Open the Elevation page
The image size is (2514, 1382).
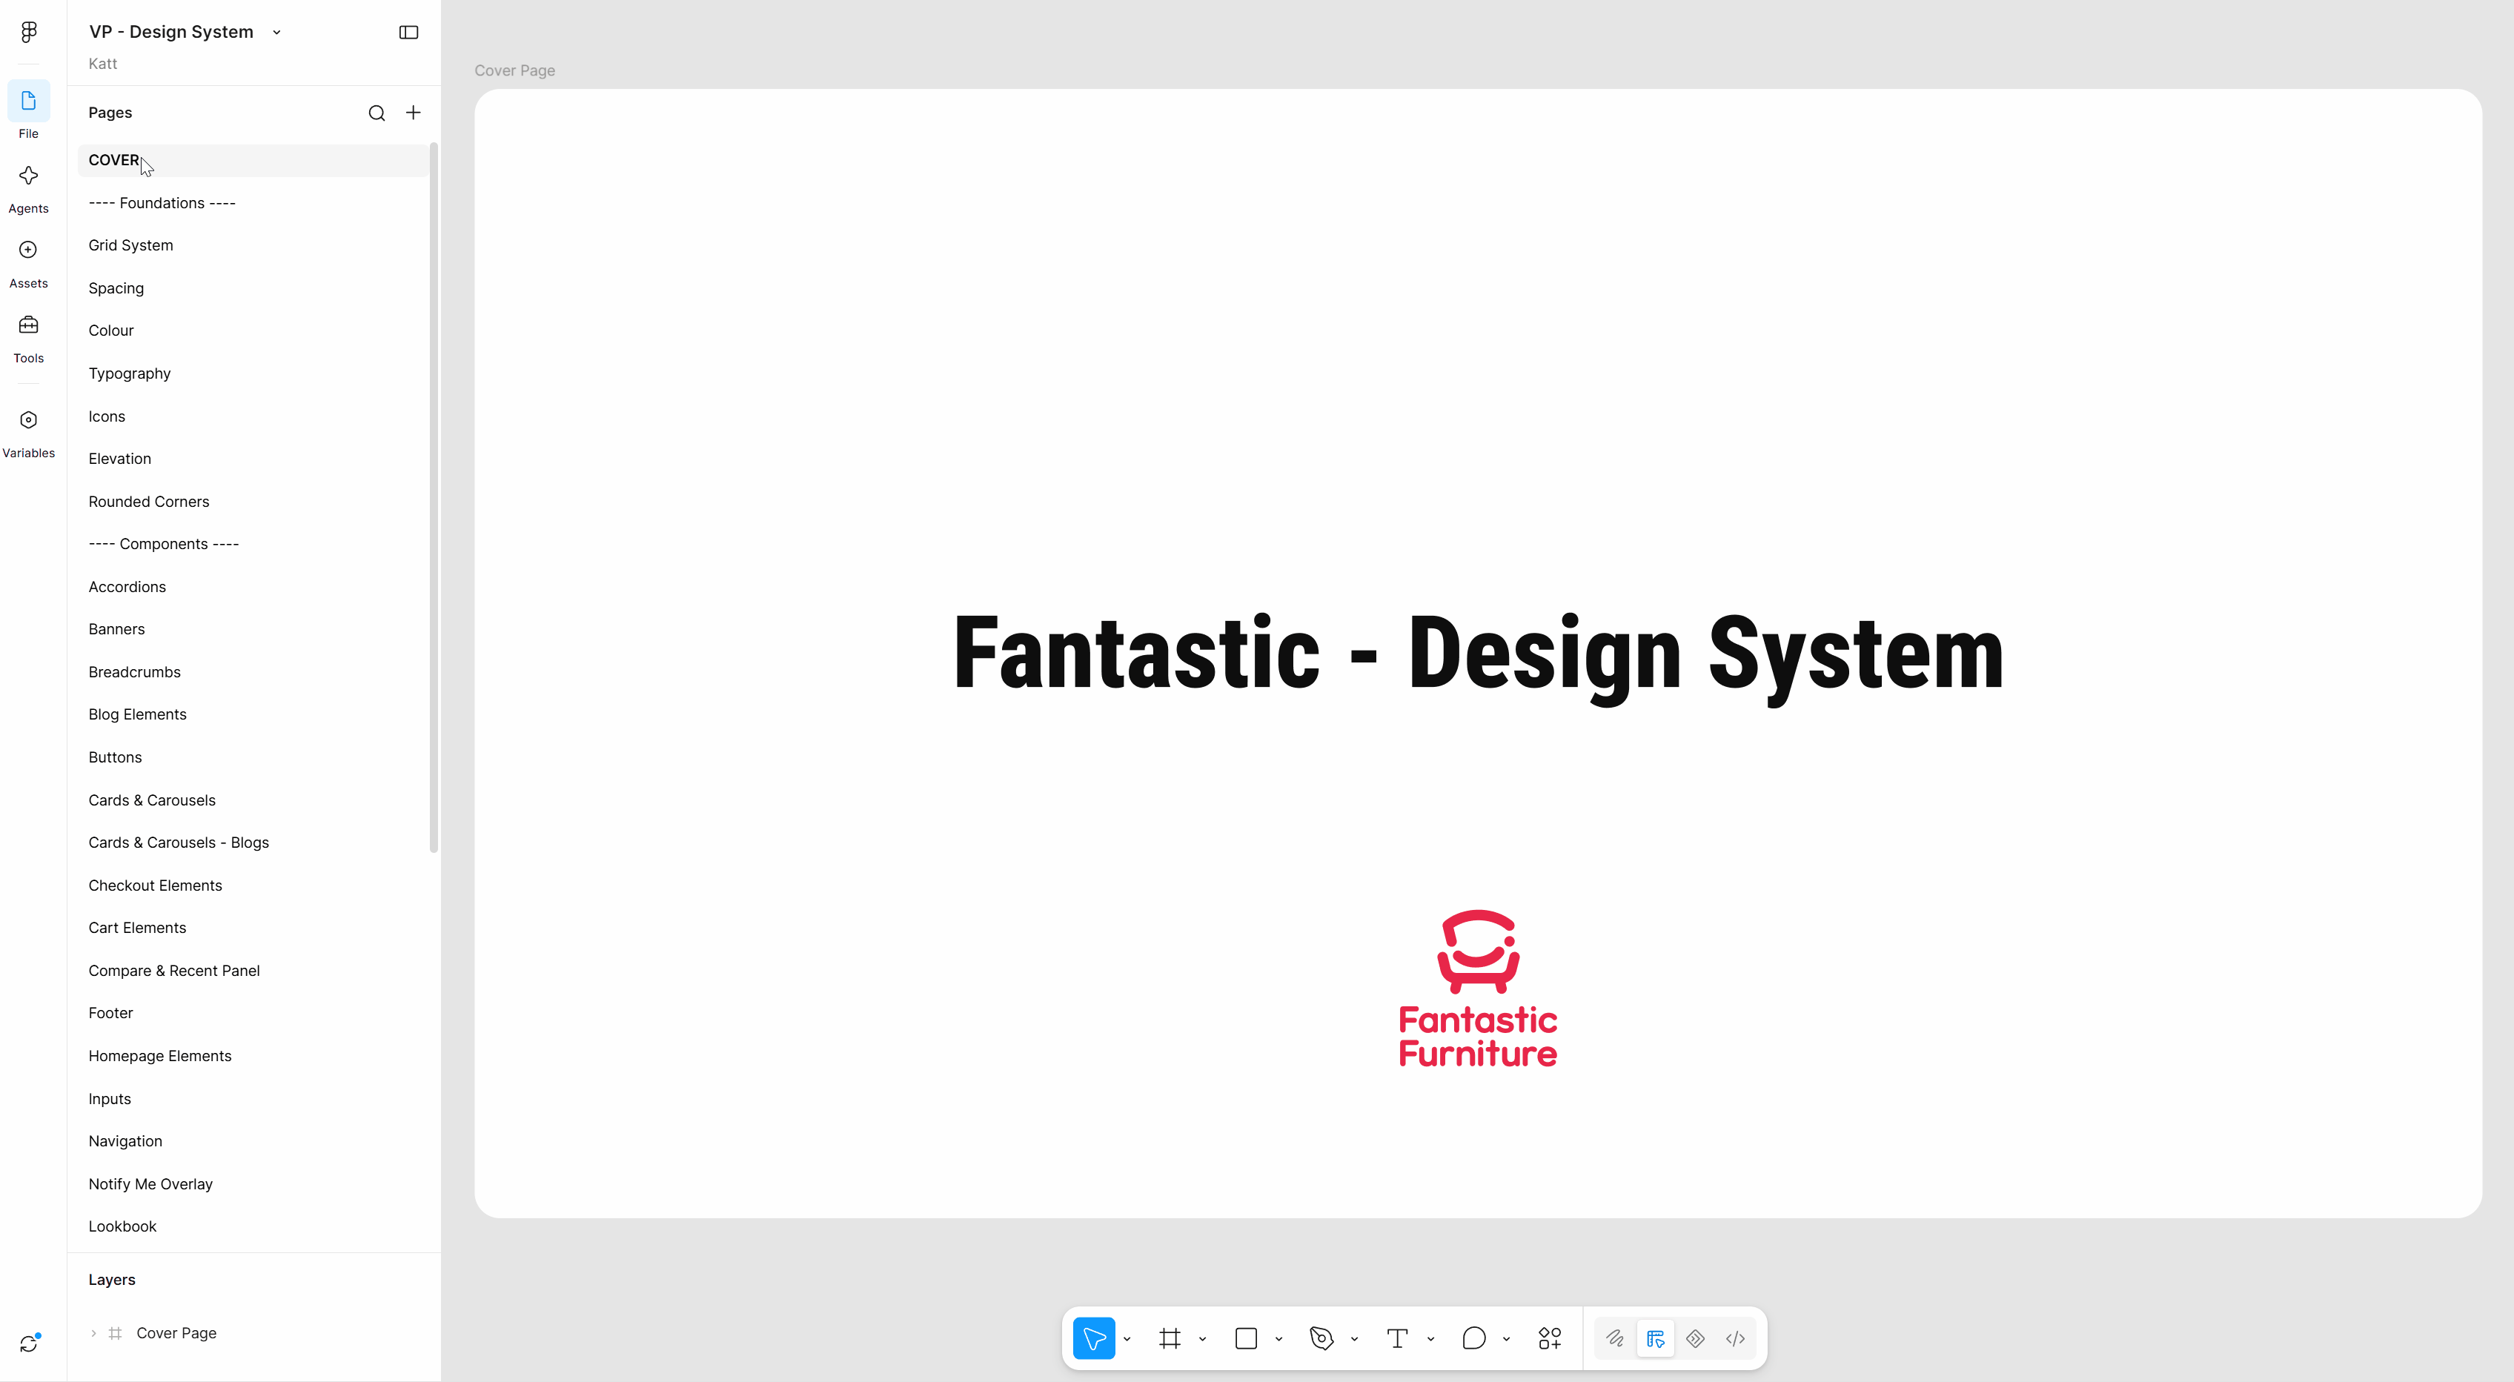pyautogui.click(x=253, y=459)
